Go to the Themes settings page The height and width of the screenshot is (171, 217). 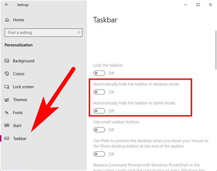[x=20, y=100]
